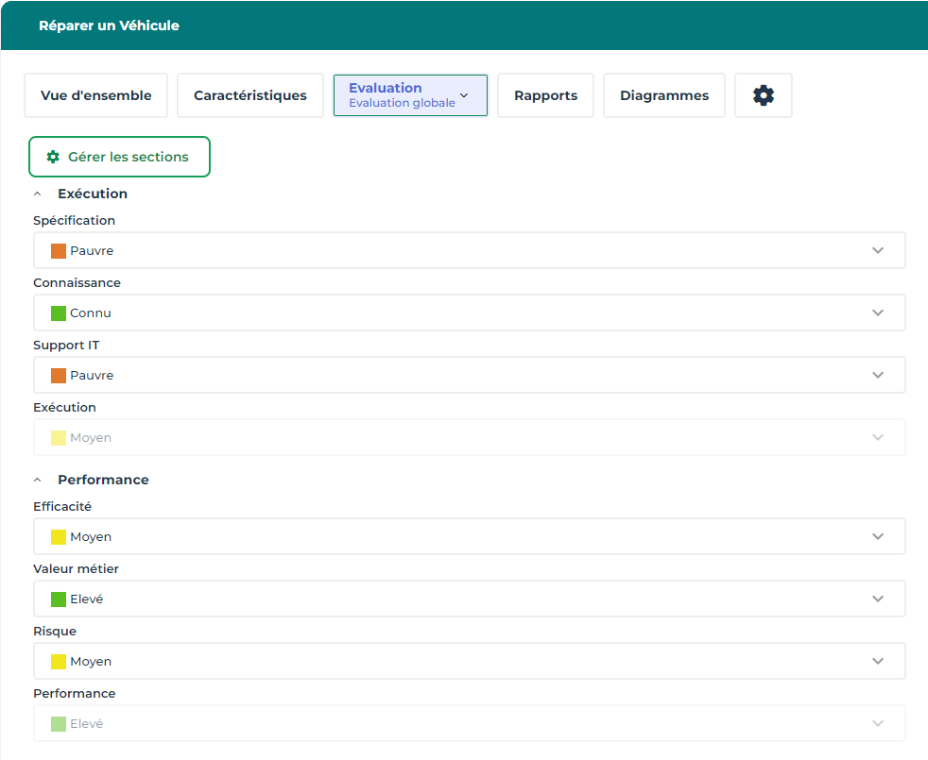Open the Valeur métier dropdown
Screen dimensions: 928x760
click(x=469, y=599)
